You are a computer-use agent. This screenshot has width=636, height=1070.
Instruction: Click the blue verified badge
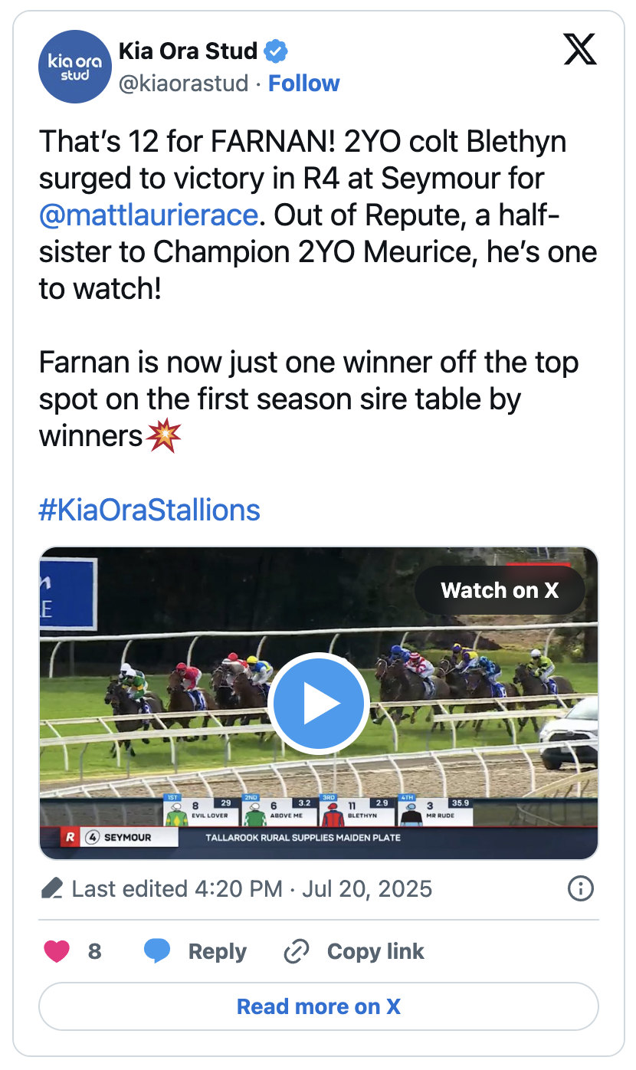coord(276,51)
